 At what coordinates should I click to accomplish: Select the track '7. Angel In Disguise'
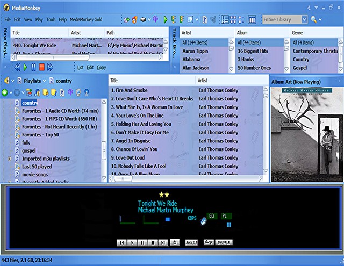point(131,141)
